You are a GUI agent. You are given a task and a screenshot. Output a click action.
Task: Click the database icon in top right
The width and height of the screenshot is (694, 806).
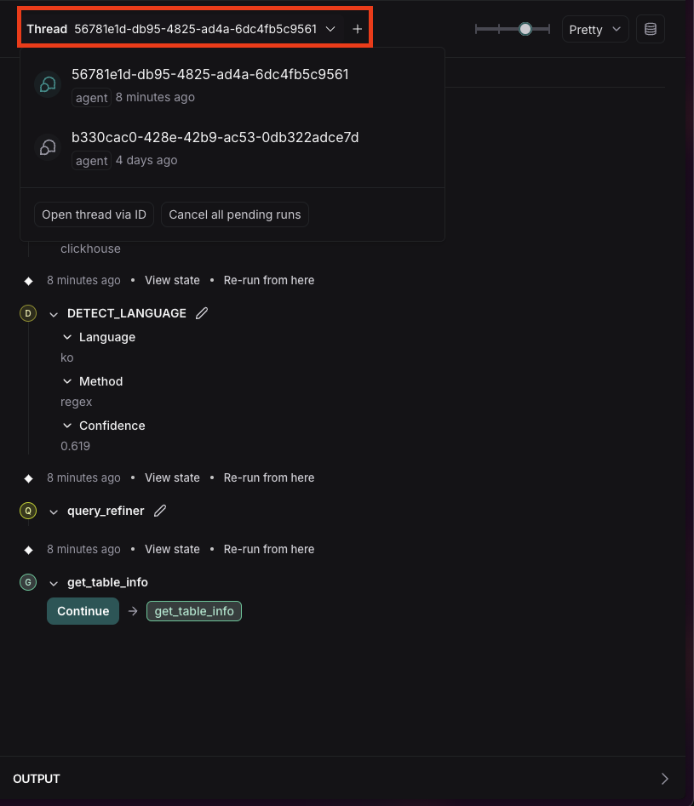(x=651, y=29)
